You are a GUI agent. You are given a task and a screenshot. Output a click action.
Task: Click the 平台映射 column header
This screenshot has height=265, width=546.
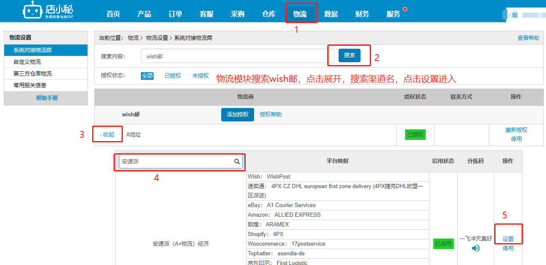point(338,161)
